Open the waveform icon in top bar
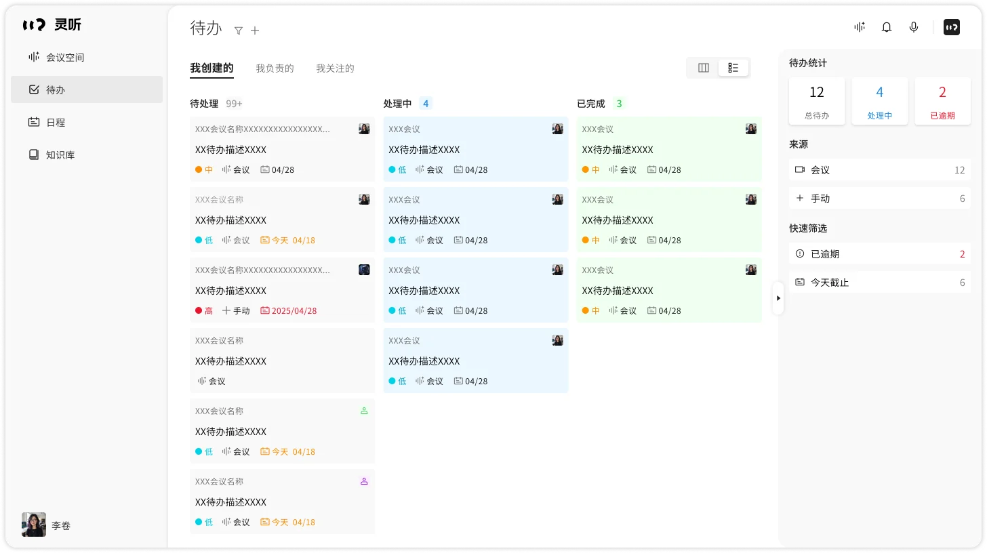 860,27
